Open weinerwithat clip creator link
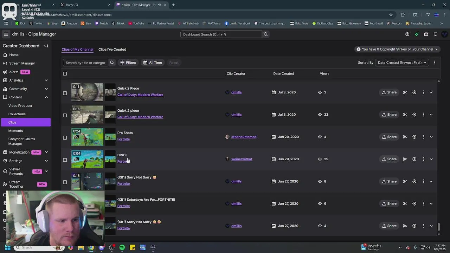The width and height of the screenshot is (450, 253). click(x=242, y=159)
